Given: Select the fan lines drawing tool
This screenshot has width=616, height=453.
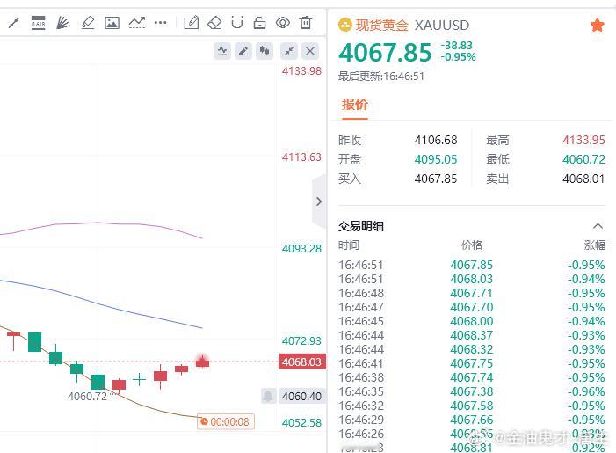Looking at the screenshot, I should point(63,23).
